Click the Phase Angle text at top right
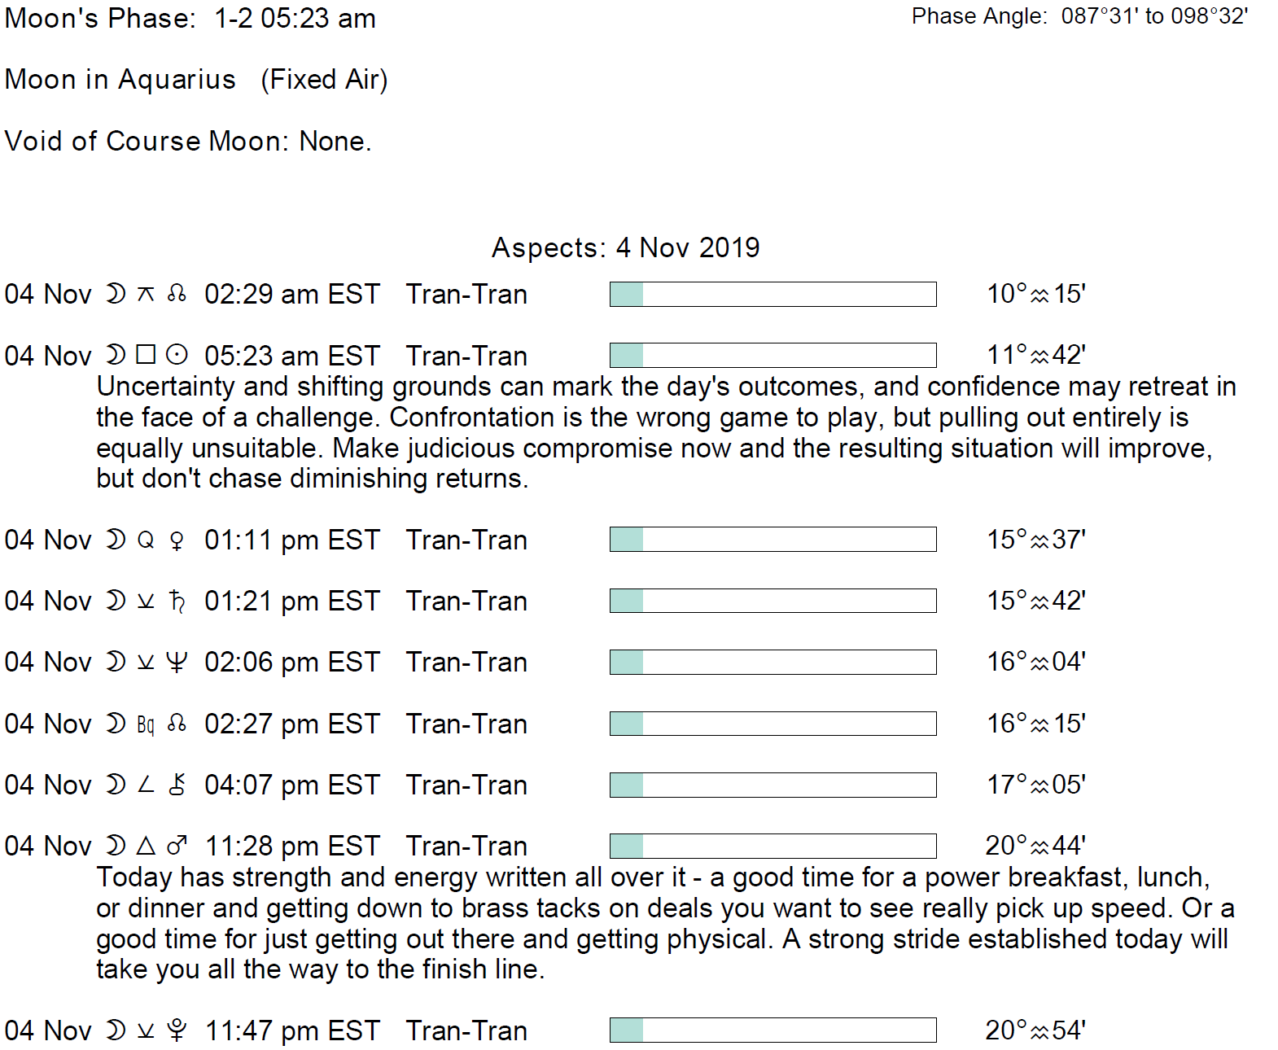Viewport: 1278px width, 1050px height. coord(1079,16)
